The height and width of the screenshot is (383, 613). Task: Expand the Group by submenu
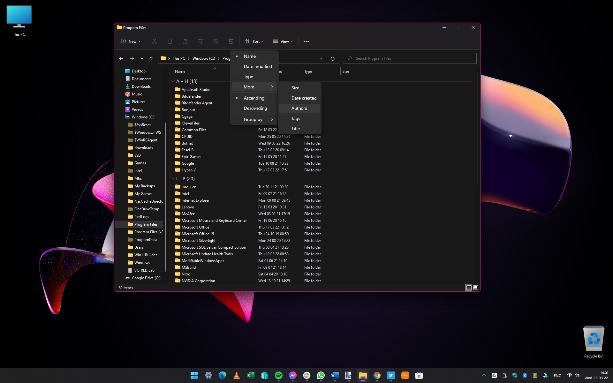(x=253, y=119)
